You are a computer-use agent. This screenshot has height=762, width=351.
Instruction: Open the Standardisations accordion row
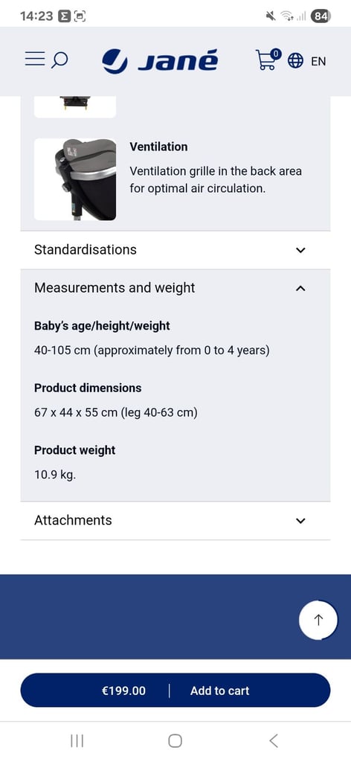175,250
